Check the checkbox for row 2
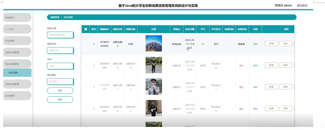This screenshot has width=325, height=130. 86,65
